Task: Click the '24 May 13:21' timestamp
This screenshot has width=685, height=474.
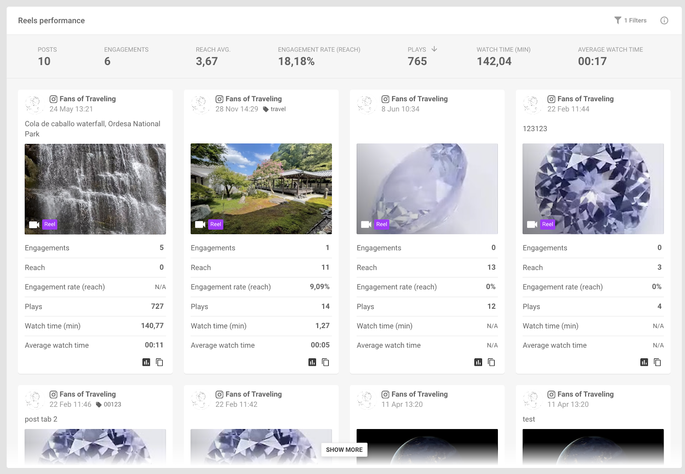Action: (71, 109)
